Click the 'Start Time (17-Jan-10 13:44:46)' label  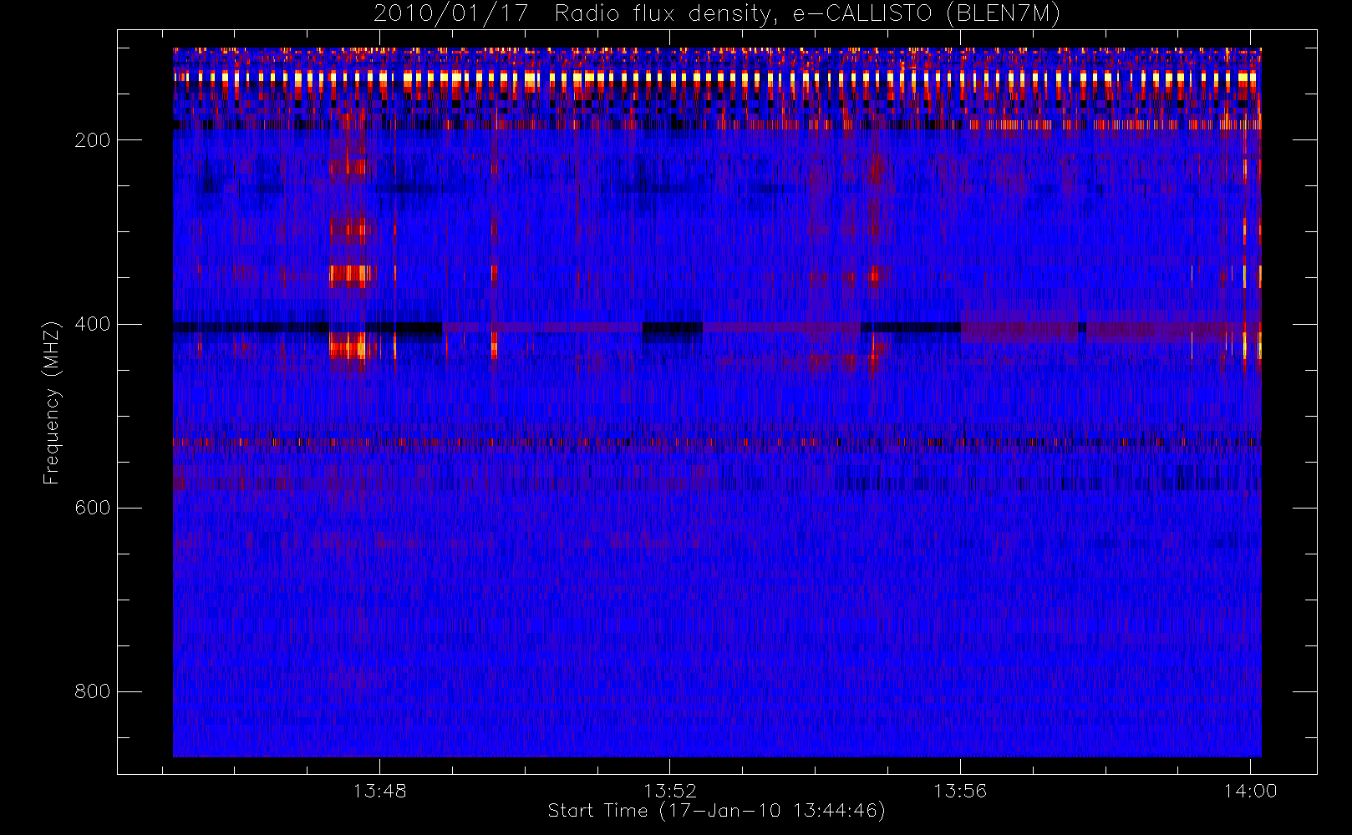click(x=716, y=811)
